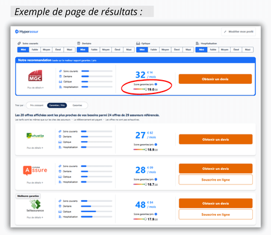
Task: Click the Hyperassur logo
Action: [26, 31]
